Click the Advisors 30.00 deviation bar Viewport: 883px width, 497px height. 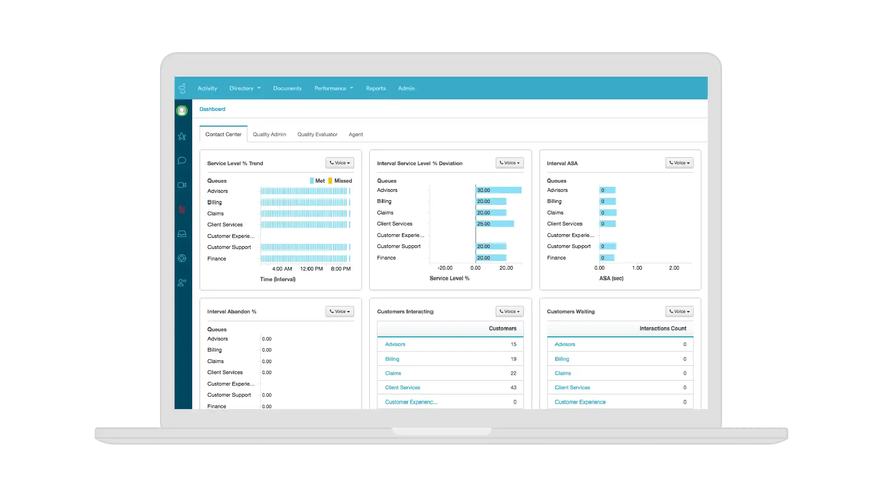click(x=499, y=190)
